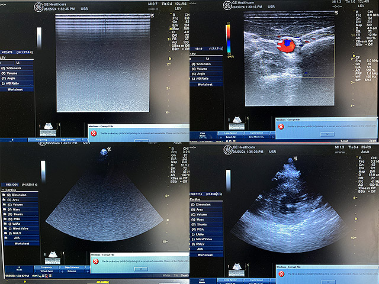The width and height of the screenshot is (379, 284).
Task: Open Worksheet on the 1:34:57 PM screen
Action: pos(22,244)
